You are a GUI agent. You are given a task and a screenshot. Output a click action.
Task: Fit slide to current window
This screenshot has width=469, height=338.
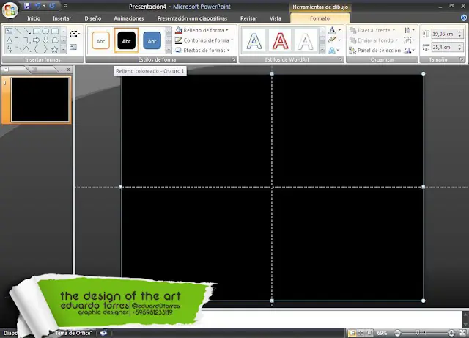coord(462,333)
